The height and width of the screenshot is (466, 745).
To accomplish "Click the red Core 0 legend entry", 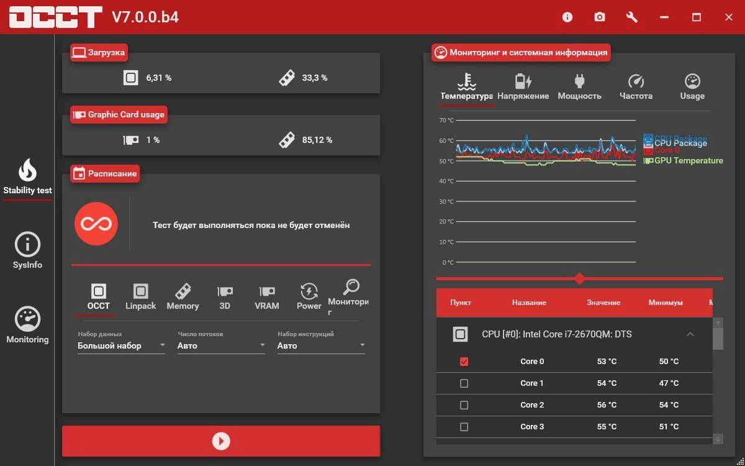I will (662, 150).
